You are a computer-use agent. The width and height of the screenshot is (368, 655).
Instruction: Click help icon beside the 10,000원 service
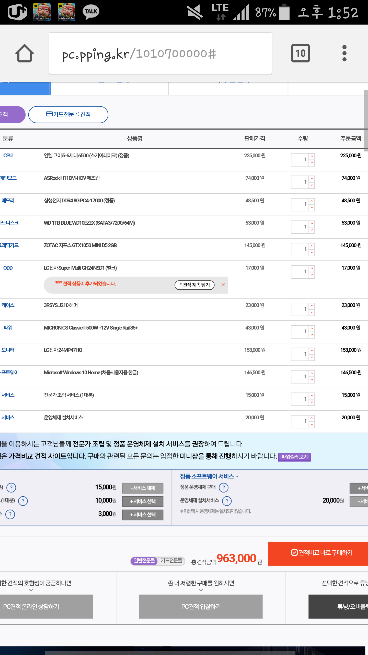click(x=23, y=501)
